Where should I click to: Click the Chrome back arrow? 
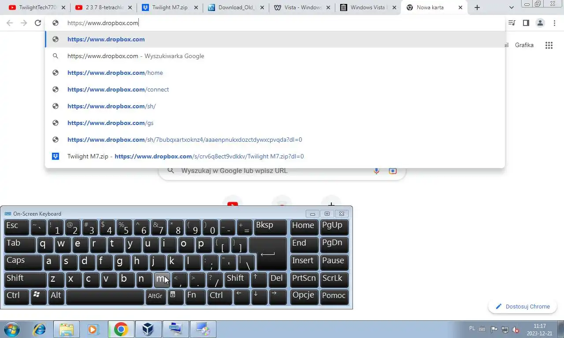coord(10,23)
